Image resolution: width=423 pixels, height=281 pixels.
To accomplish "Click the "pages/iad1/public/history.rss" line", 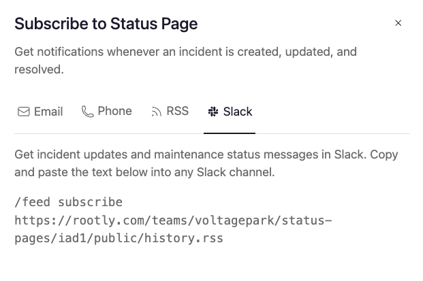I will pyautogui.click(x=119, y=239).
